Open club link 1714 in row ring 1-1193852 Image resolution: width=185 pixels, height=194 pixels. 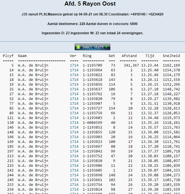click(74, 127)
